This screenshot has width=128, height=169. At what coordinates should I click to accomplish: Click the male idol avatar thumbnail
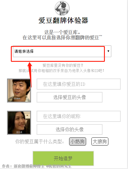point(19,91)
